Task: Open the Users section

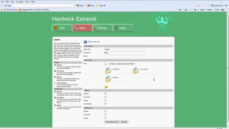Action: [82, 28]
